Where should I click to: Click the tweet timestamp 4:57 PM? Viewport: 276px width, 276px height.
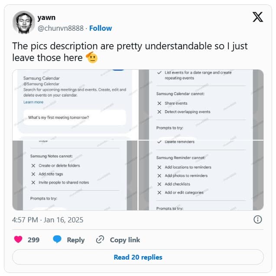[48, 220]
